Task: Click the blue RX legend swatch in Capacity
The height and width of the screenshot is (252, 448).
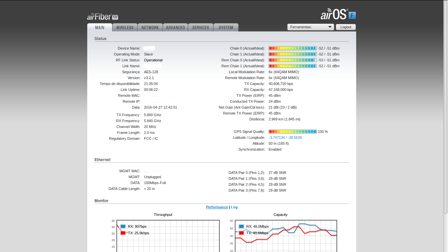Action: [241, 226]
